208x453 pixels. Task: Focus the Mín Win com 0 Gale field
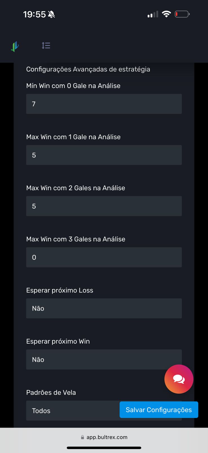[x=104, y=104]
